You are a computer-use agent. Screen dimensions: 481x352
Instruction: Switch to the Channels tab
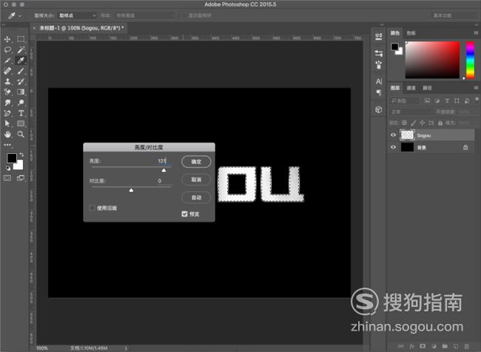click(x=411, y=88)
